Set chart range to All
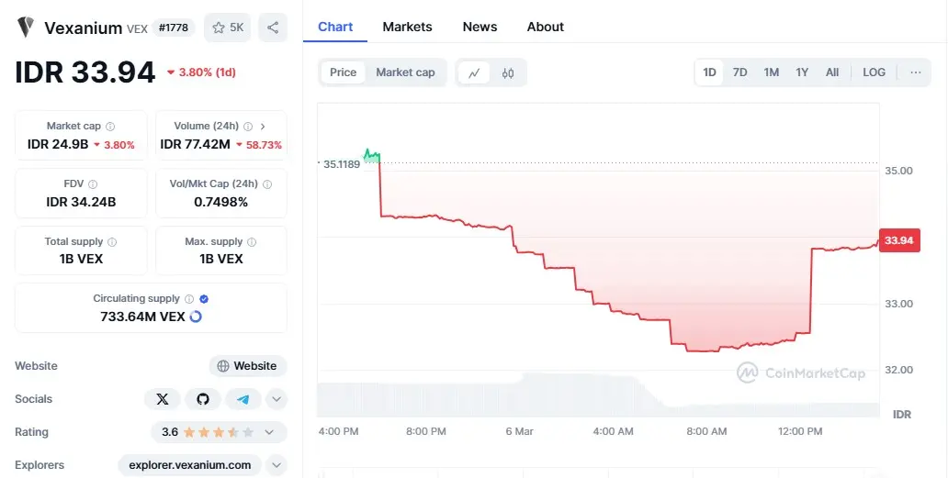This screenshot has height=478, width=948. click(x=832, y=72)
